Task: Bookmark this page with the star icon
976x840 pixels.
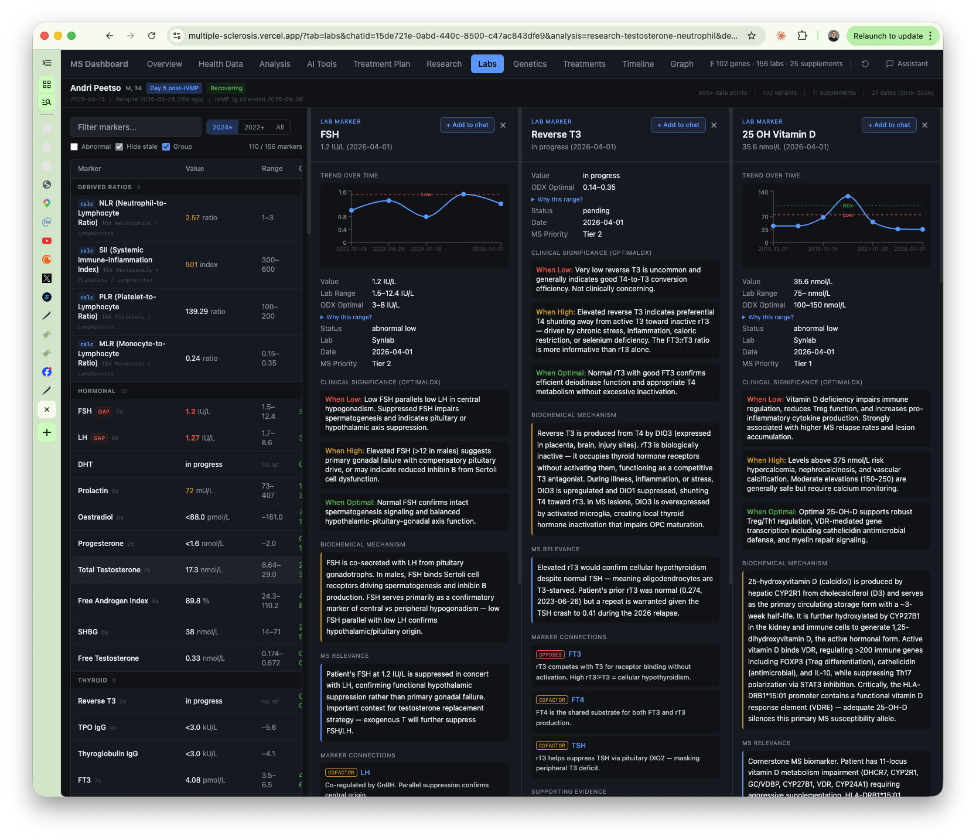Action: [752, 36]
